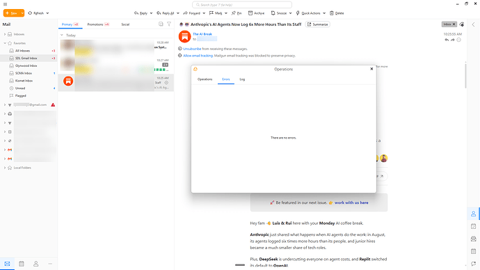Screen dimensions: 480x270
Task: Expand the Inboxes tree node
Action: click(x=5, y=34)
